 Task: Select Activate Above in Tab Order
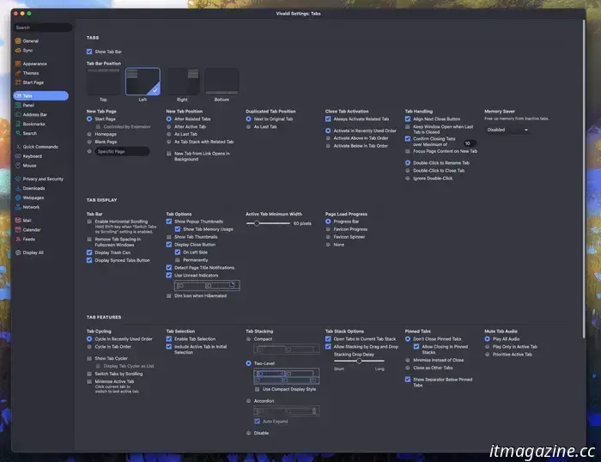click(328, 138)
